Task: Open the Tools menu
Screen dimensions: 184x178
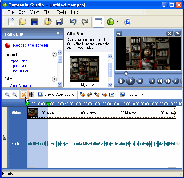Action: [x=61, y=12]
